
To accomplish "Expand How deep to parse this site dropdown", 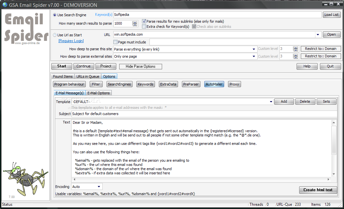I will click(254, 49).
